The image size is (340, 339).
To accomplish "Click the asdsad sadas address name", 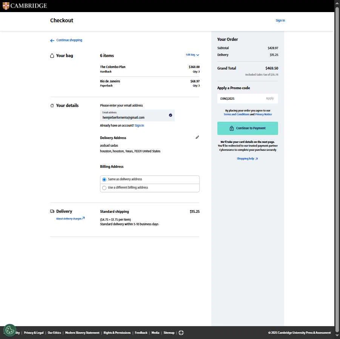I will point(109,146).
